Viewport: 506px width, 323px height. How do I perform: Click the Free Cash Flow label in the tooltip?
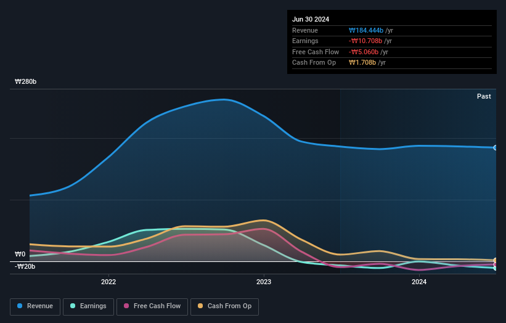(316, 52)
